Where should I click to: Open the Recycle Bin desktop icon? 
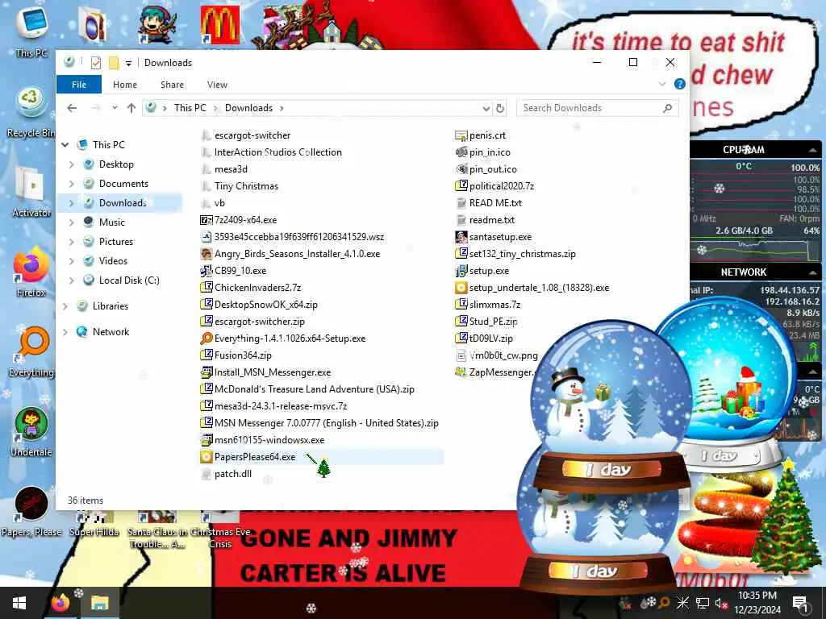31,111
